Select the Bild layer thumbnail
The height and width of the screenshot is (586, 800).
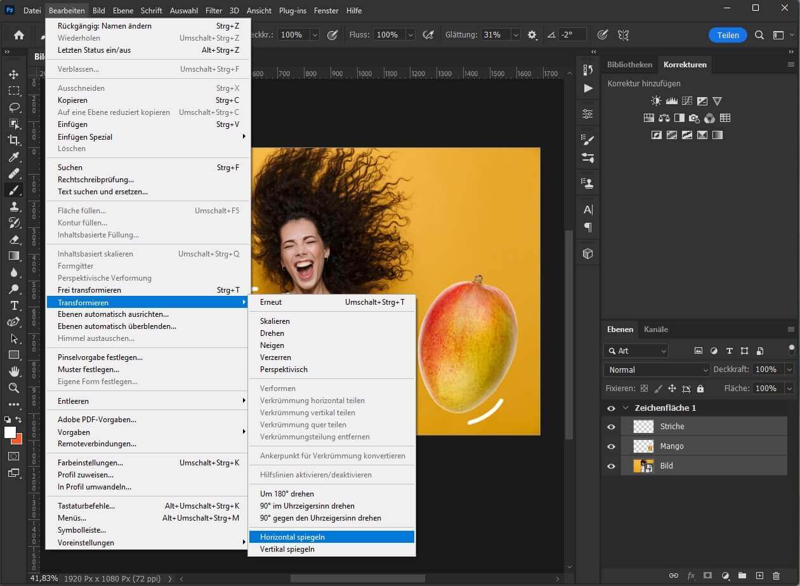pyautogui.click(x=643, y=465)
